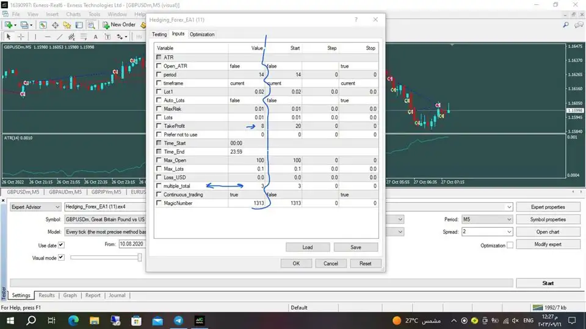The image size is (586, 329).
Task: Open the Expert Advisor type dropdown
Action: coord(34,207)
